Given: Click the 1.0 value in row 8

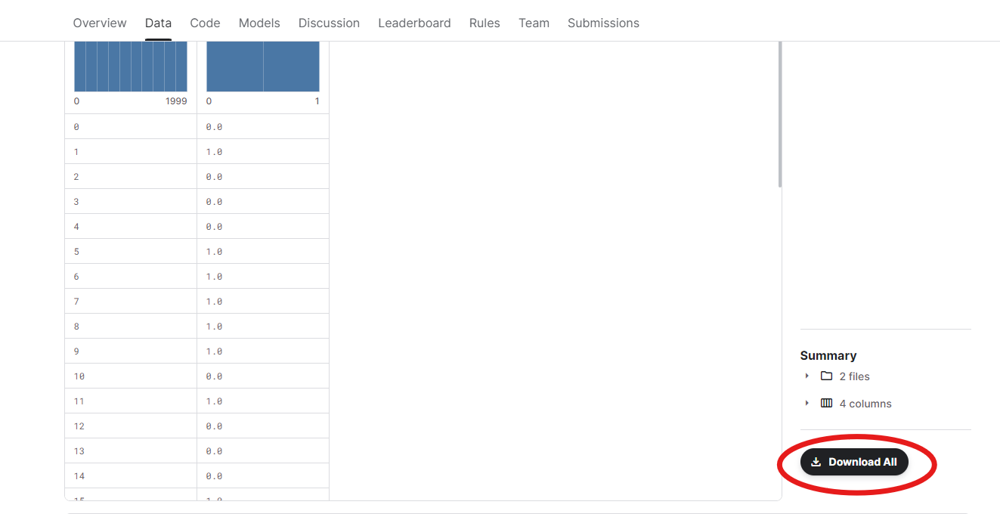Looking at the screenshot, I should [x=214, y=327].
